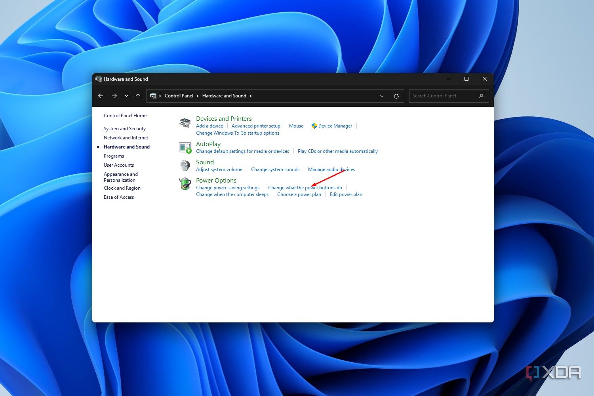
Task: Click the Control Panel icon in the address bar
Action: click(154, 95)
